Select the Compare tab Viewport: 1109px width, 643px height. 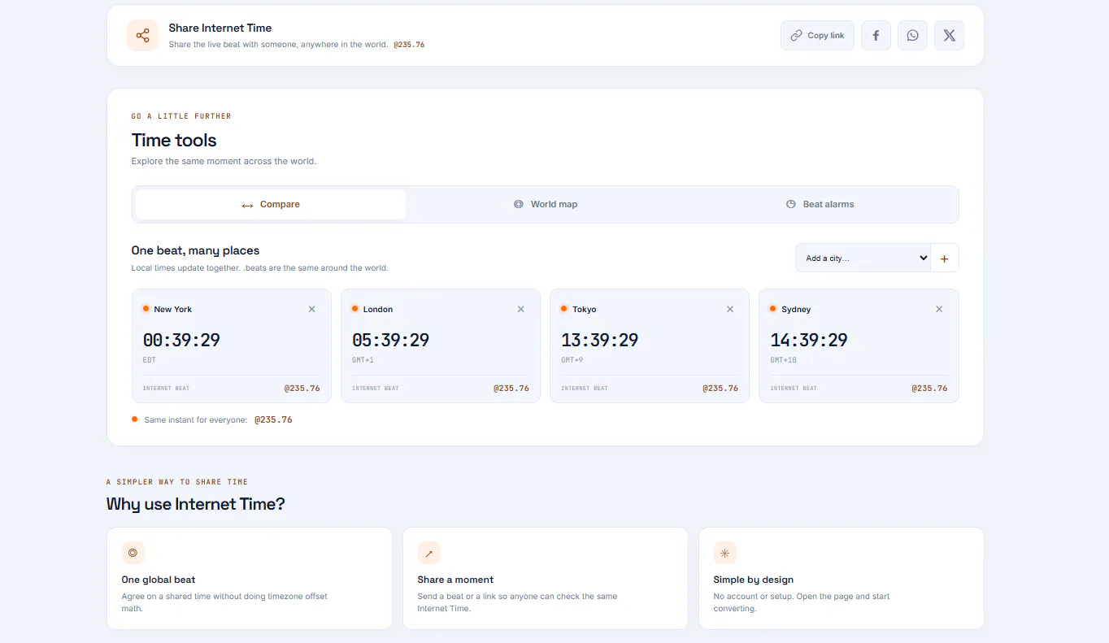[x=271, y=205]
